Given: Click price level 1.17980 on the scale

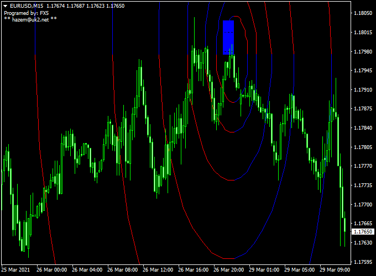Looking at the screenshot, I should point(363,51).
